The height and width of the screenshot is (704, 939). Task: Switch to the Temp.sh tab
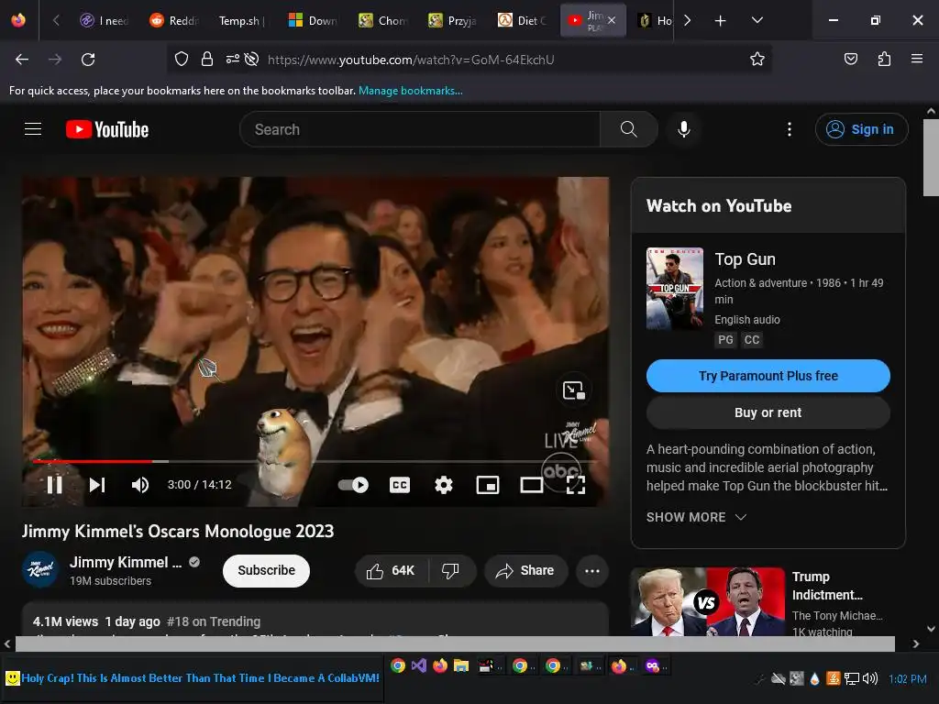click(241, 20)
